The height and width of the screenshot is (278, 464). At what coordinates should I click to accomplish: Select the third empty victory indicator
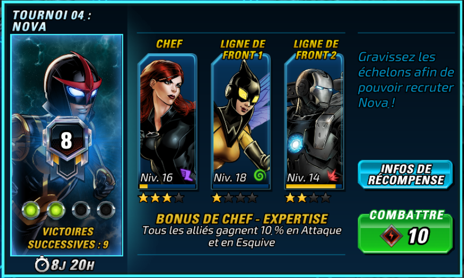pos(81,210)
